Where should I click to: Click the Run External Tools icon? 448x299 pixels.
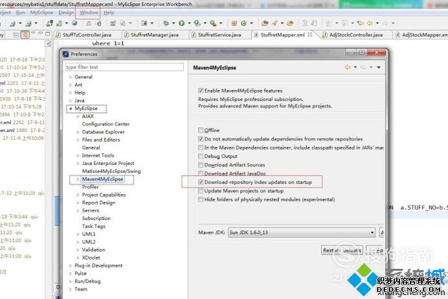tap(213, 23)
